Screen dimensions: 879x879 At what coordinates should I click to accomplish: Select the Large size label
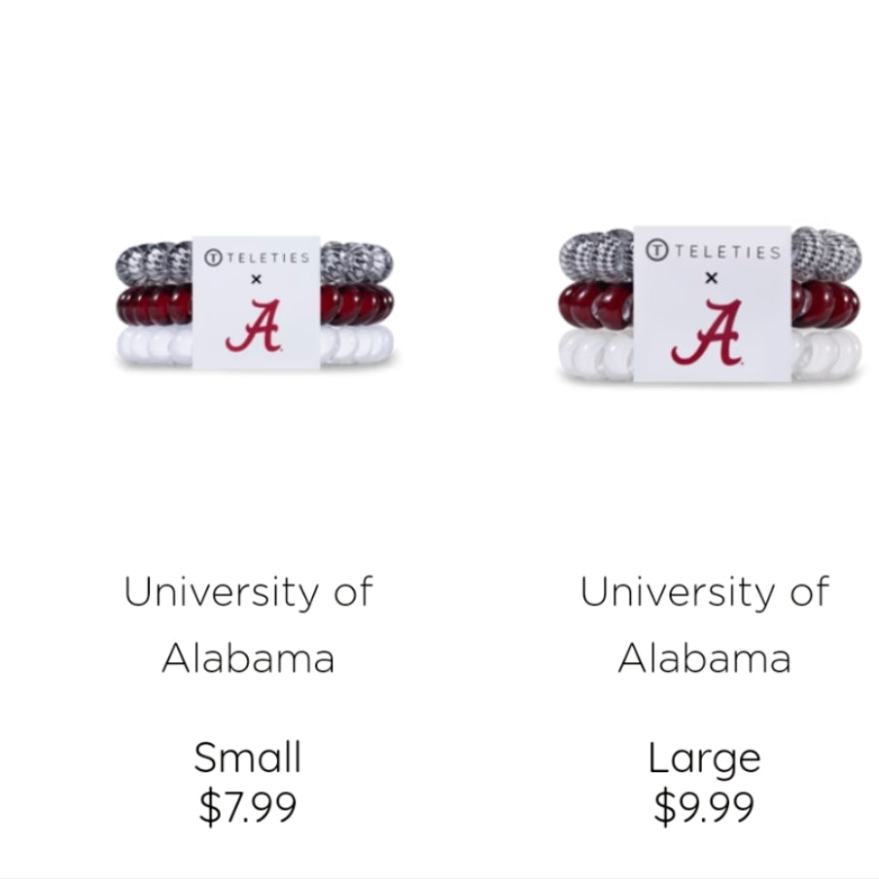click(704, 758)
